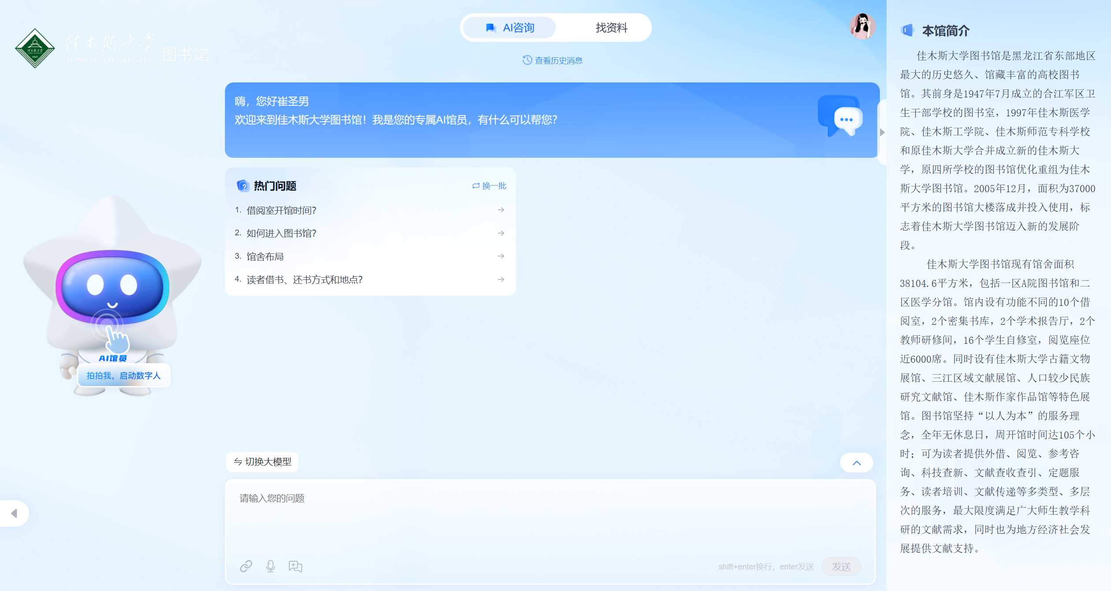1111x591 pixels.
Task: Click the new chat icon
Action: [295, 566]
